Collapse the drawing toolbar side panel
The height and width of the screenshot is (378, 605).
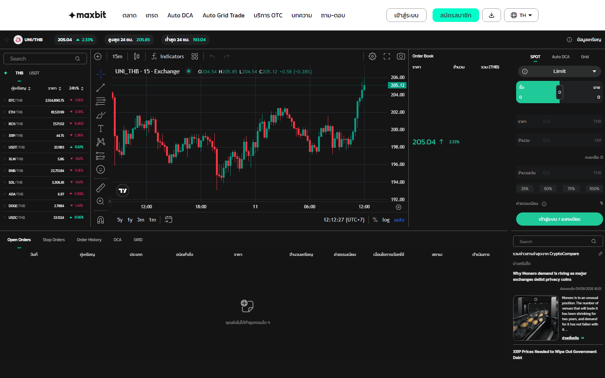point(110,201)
